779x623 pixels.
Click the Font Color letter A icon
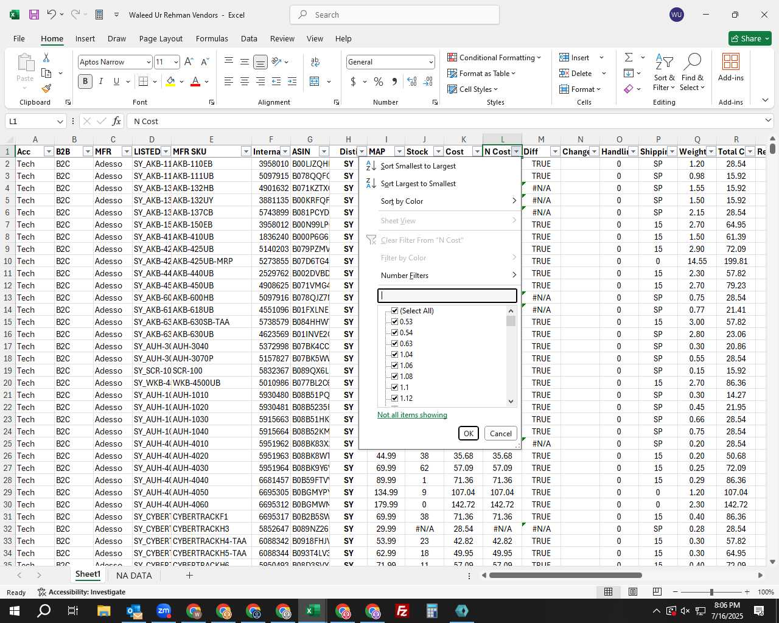click(x=195, y=81)
